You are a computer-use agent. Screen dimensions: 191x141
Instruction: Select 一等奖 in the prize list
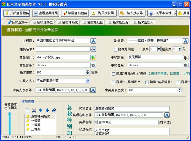click(35, 121)
